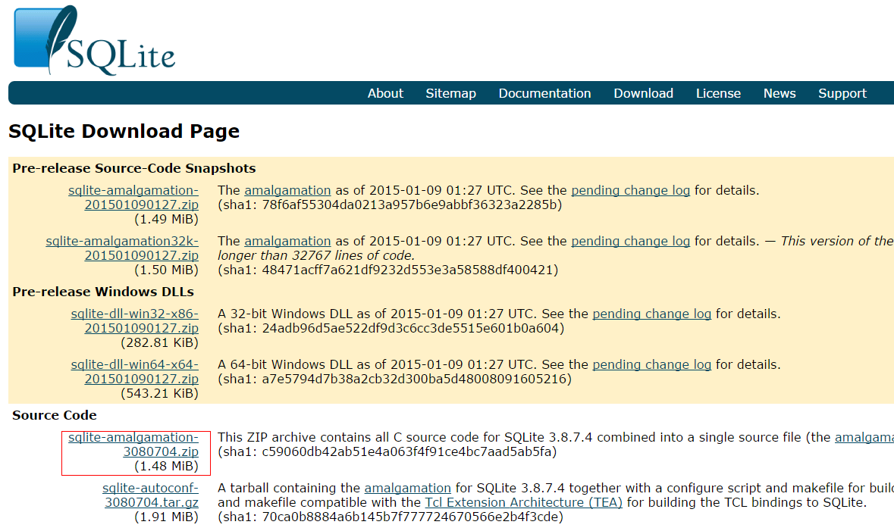Open pending change log for first snapshot

click(630, 191)
